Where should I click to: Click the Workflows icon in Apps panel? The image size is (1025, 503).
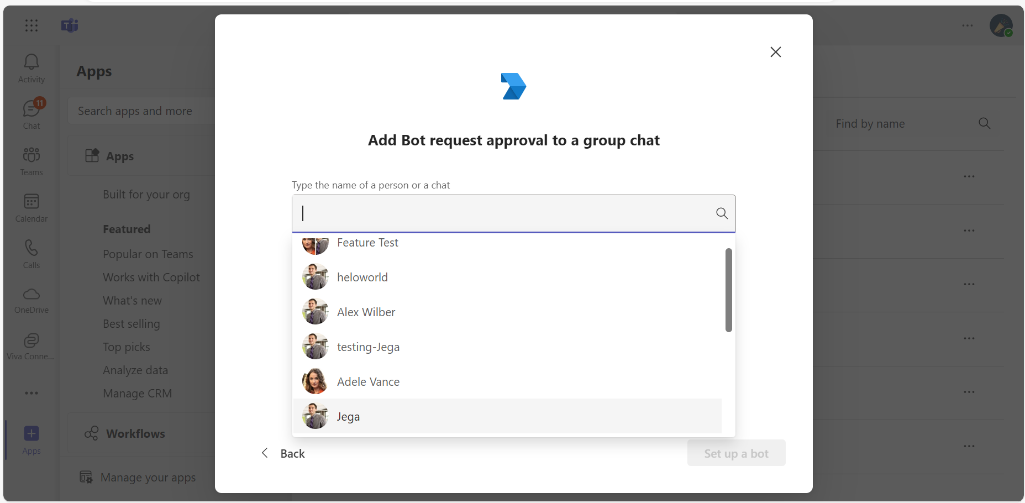pos(92,433)
